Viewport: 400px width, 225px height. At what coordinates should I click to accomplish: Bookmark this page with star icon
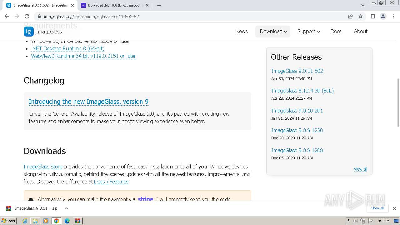[x=361, y=16]
